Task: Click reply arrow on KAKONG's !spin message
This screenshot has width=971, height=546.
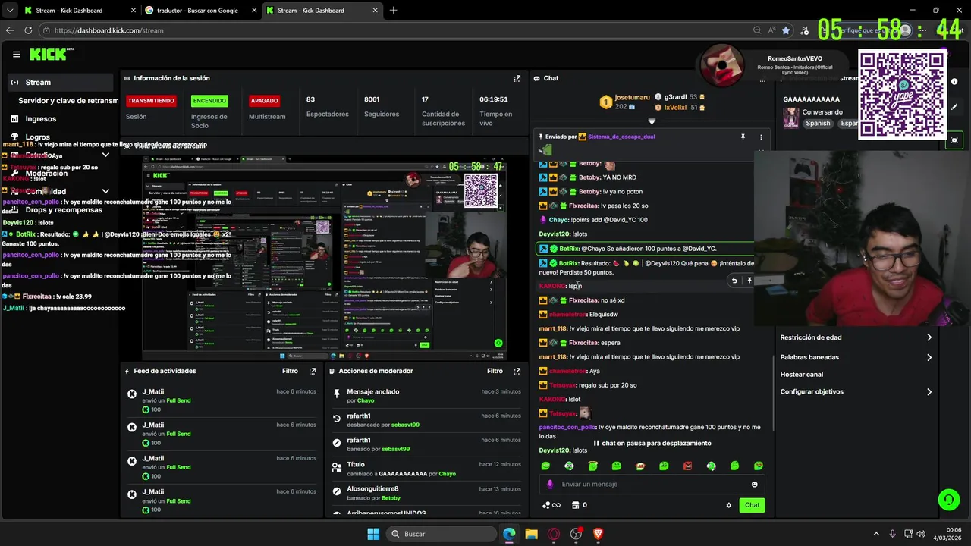Action: (x=734, y=281)
